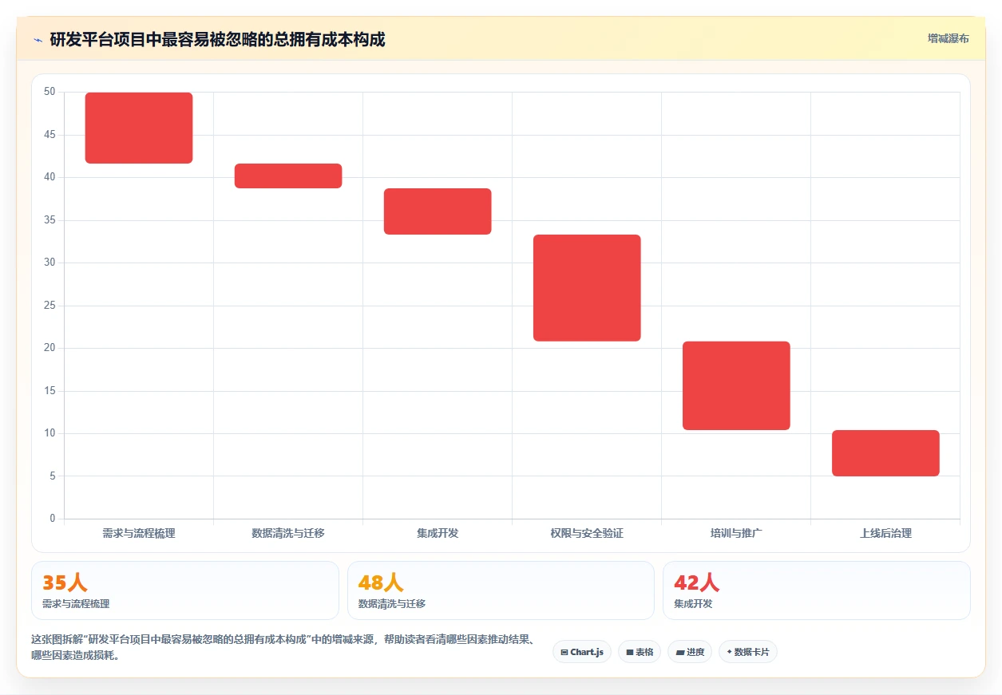Click the 增减瀑布 label in the header
Screen dimensions: 1002x695
coord(948,38)
